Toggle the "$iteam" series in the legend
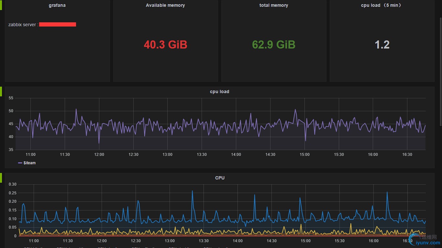 pyautogui.click(x=29, y=163)
